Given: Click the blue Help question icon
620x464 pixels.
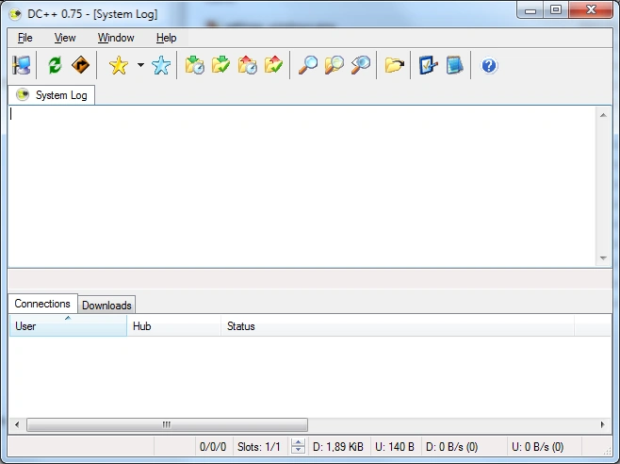Looking at the screenshot, I should click(x=489, y=66).
